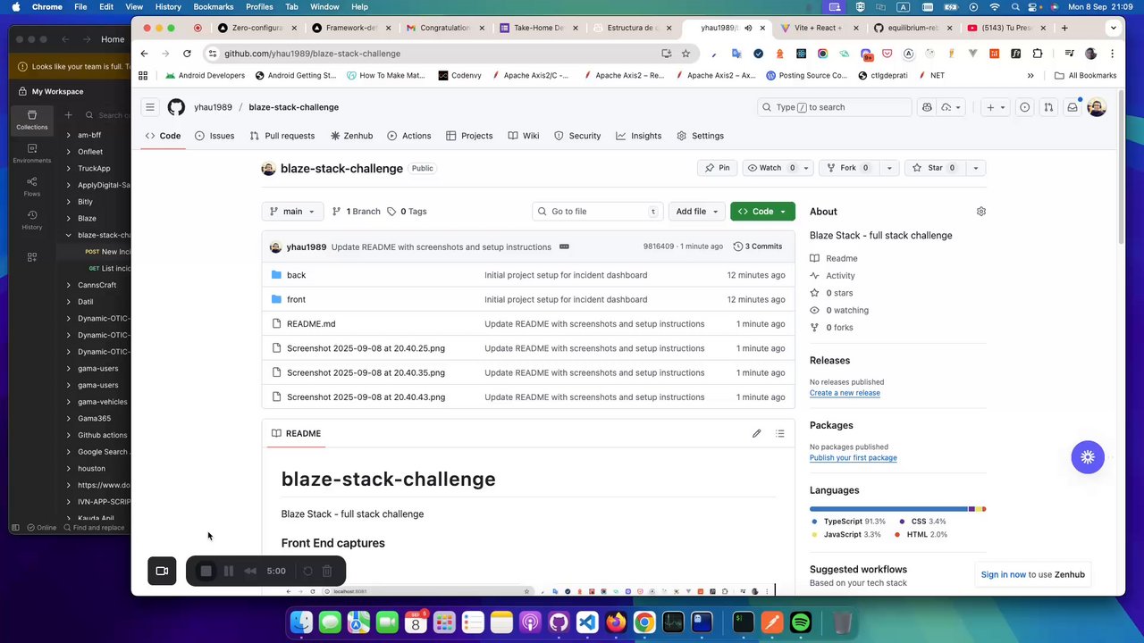Open repository About settings gear
Image resolution: width=1144 pixels, height=643 pixels.
(981, 212)
